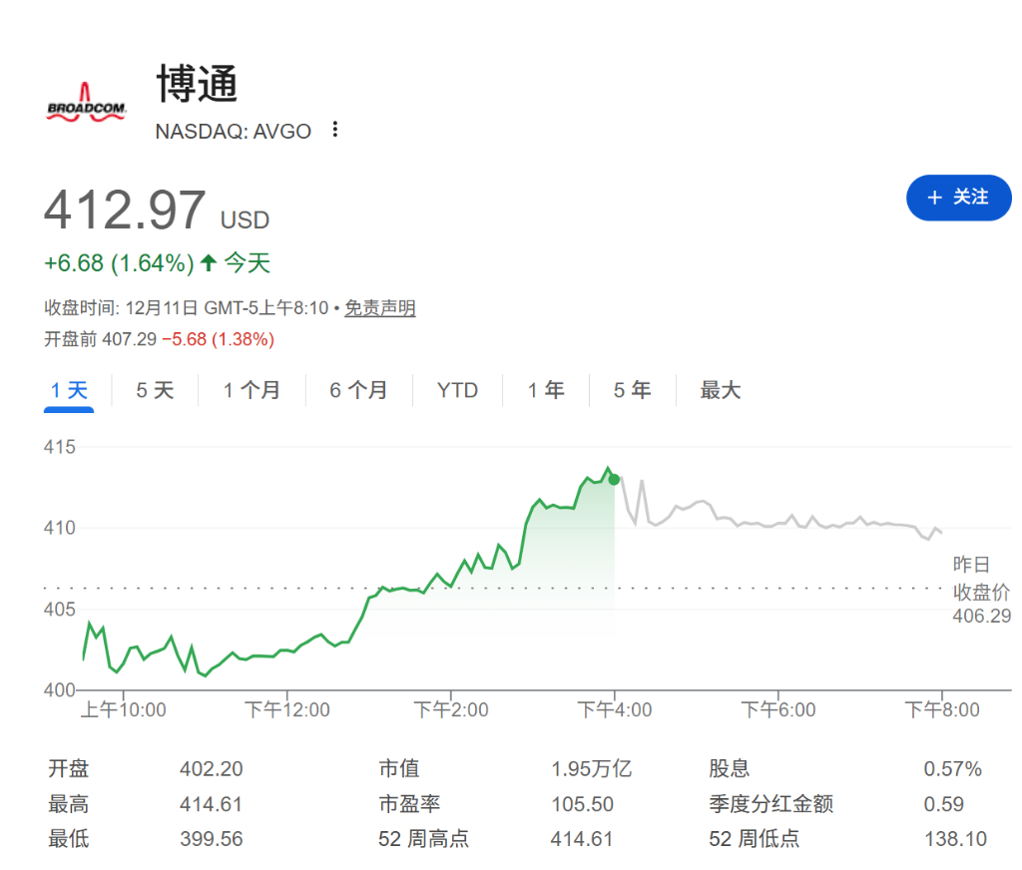Click the green up arrow beside 今天
The image size is (1022, 870).
coord(208,263)
